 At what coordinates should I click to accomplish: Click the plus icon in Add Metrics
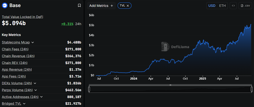tap(112, 6)
